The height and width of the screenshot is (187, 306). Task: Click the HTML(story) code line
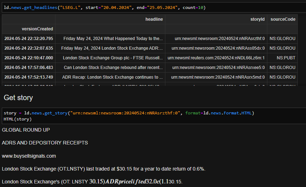coord(18,119)
